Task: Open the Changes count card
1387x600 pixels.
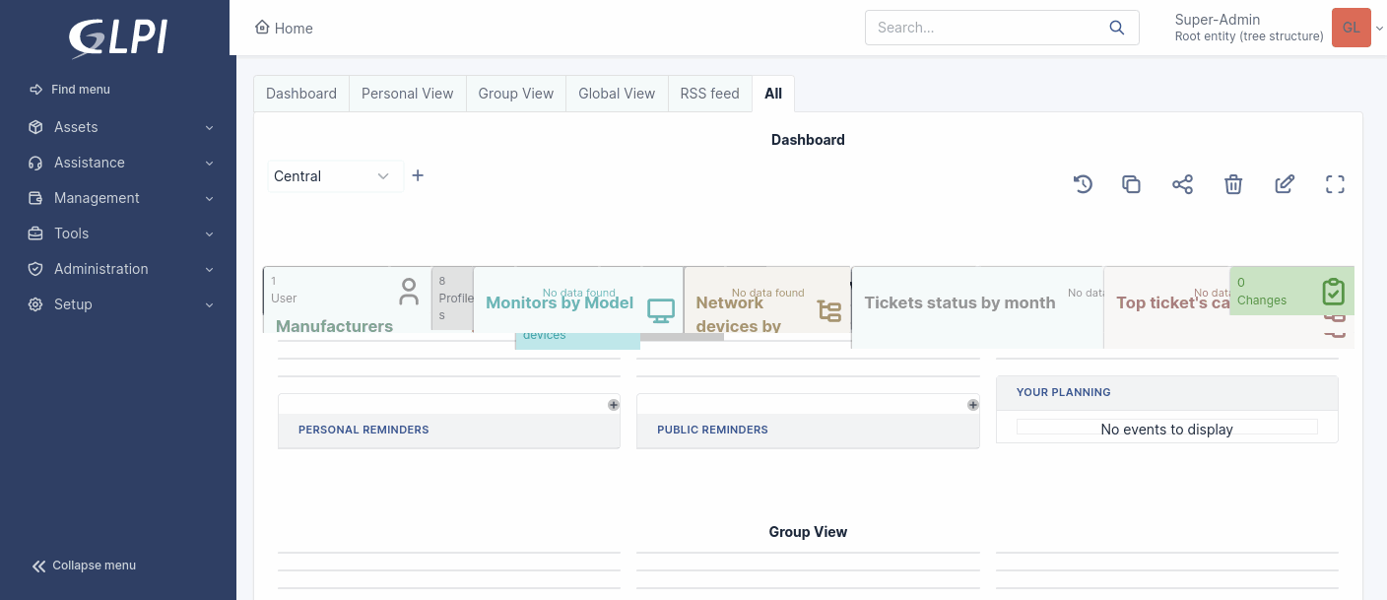Action: [1291, 291]
